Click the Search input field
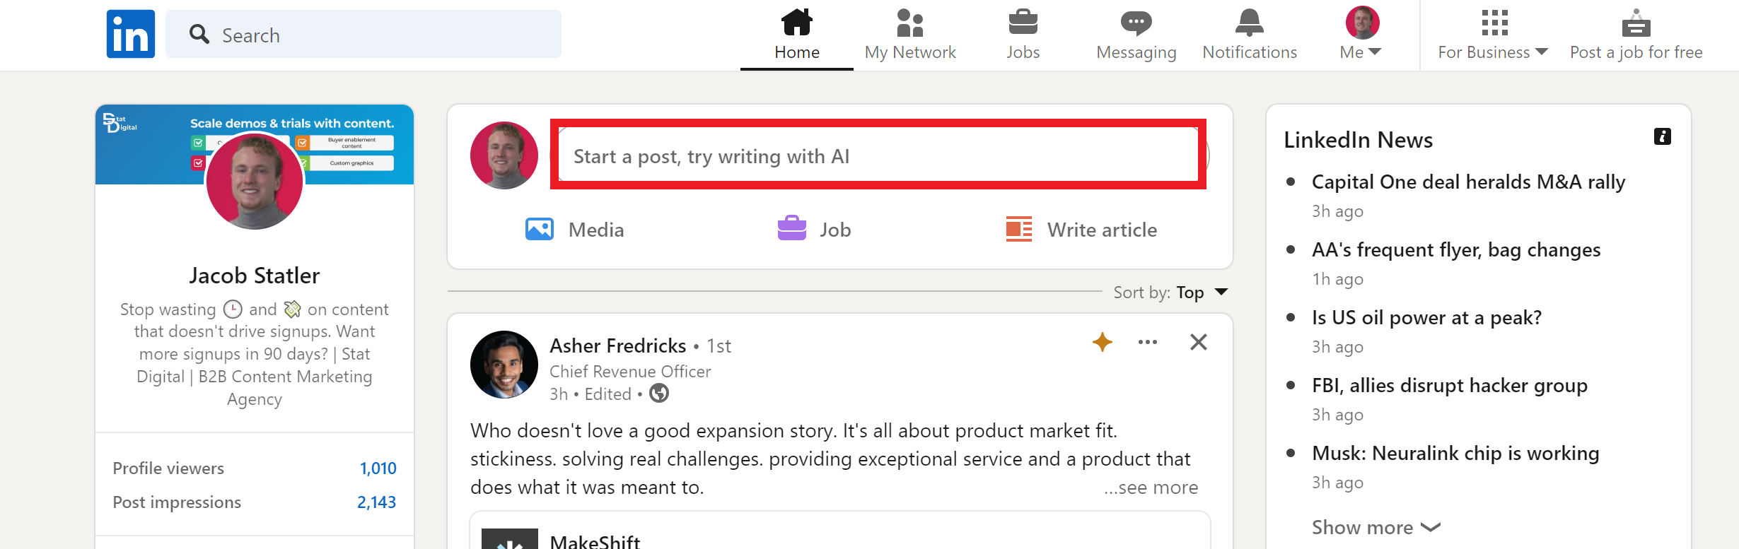This screenshot has height=549, width=1739. point(363,34)
